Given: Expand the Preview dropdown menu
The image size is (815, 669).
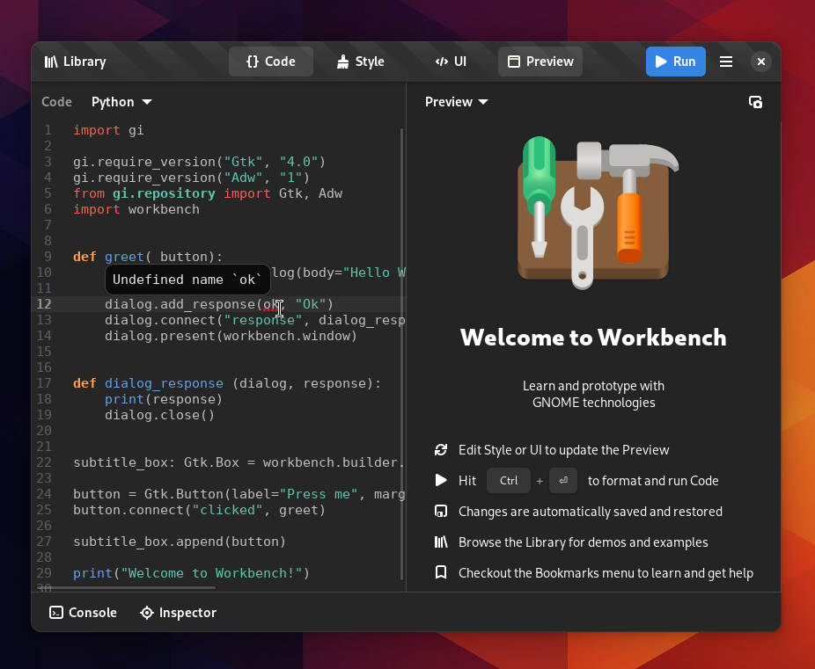Looking at the screenshot, I should [456, 102].
